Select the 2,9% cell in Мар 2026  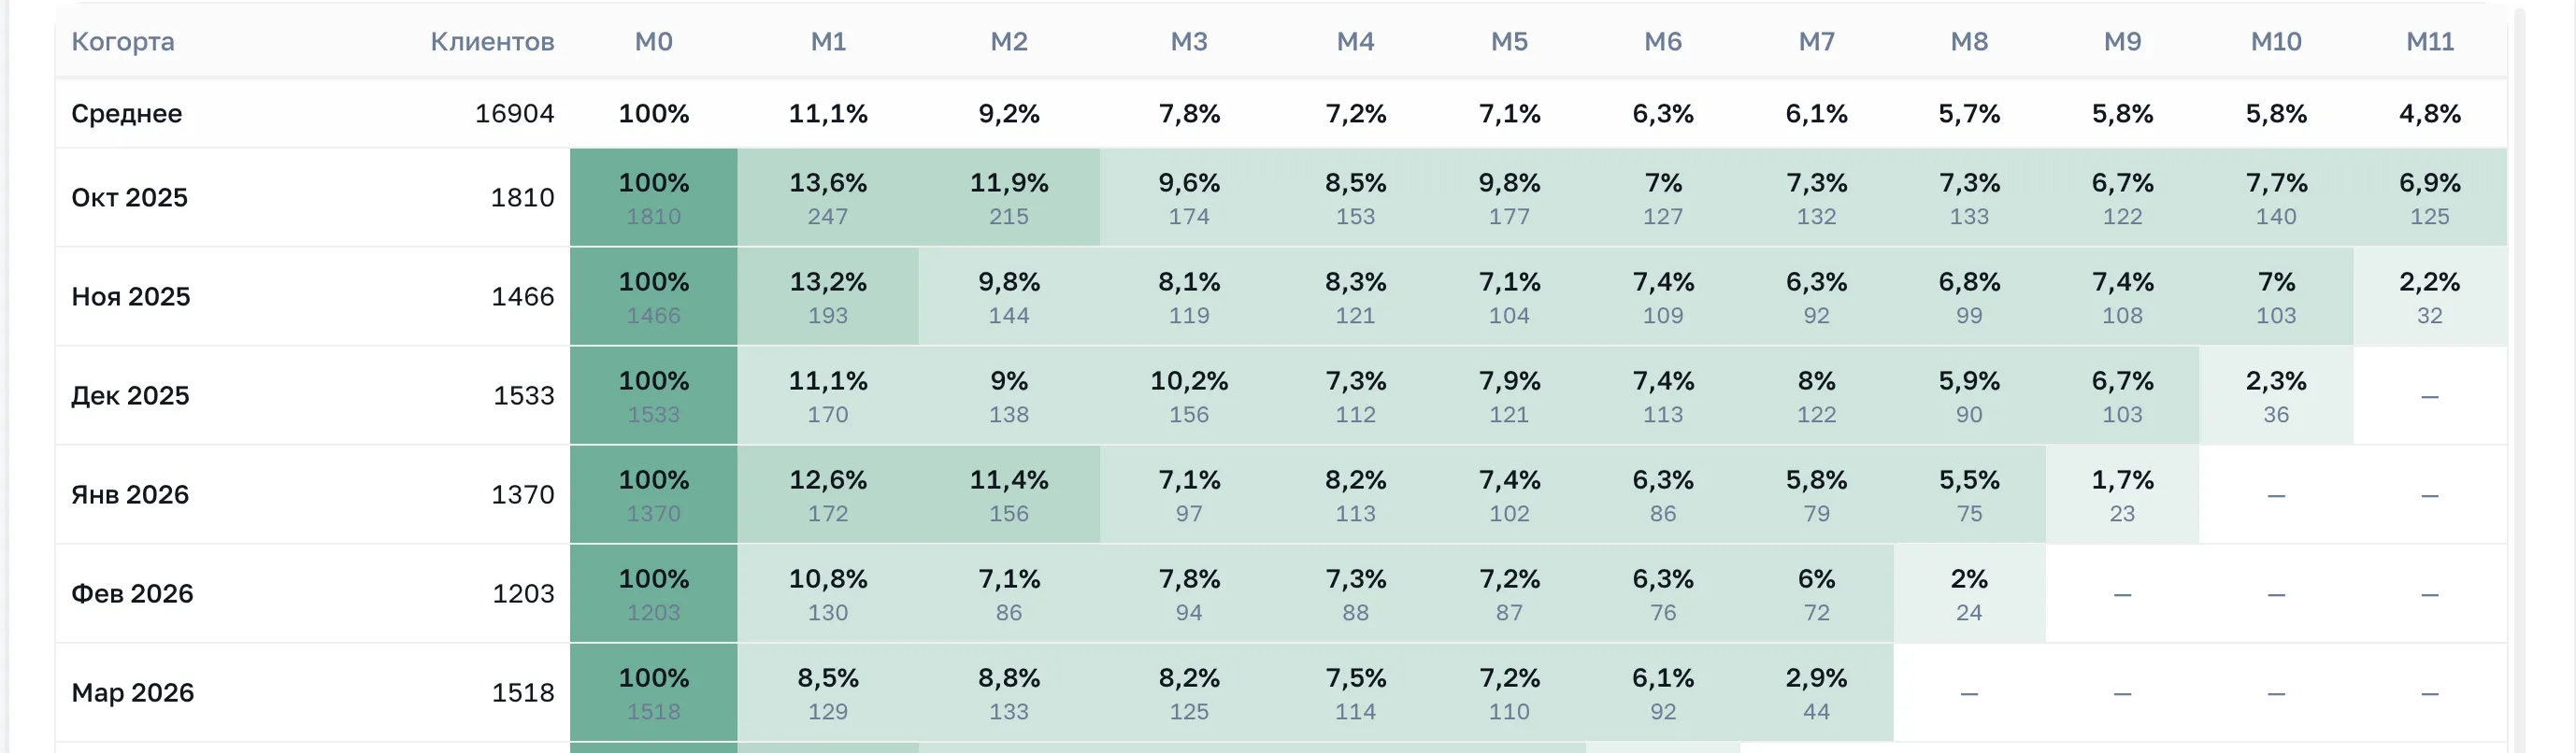(1816, 692)
